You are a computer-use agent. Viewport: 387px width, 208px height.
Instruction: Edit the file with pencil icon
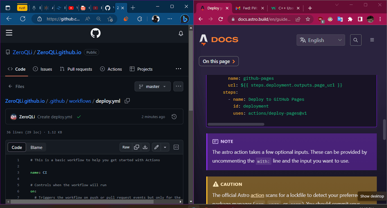[156, 147]
